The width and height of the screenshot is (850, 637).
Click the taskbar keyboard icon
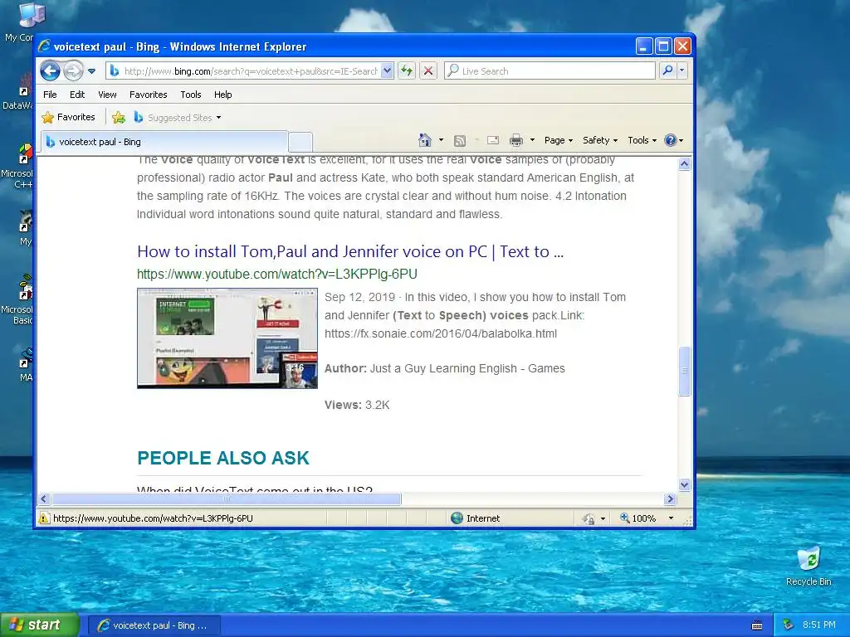click(x=757, y=625)
